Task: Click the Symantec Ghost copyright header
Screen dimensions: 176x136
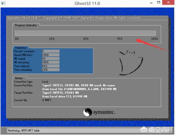Action: pyautogui.click(x=74, y=18)
